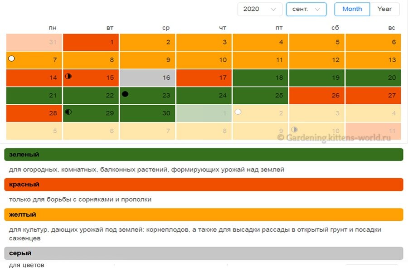Open the сент. month dropdown
The image size is (408, 272).
(306, 9)
